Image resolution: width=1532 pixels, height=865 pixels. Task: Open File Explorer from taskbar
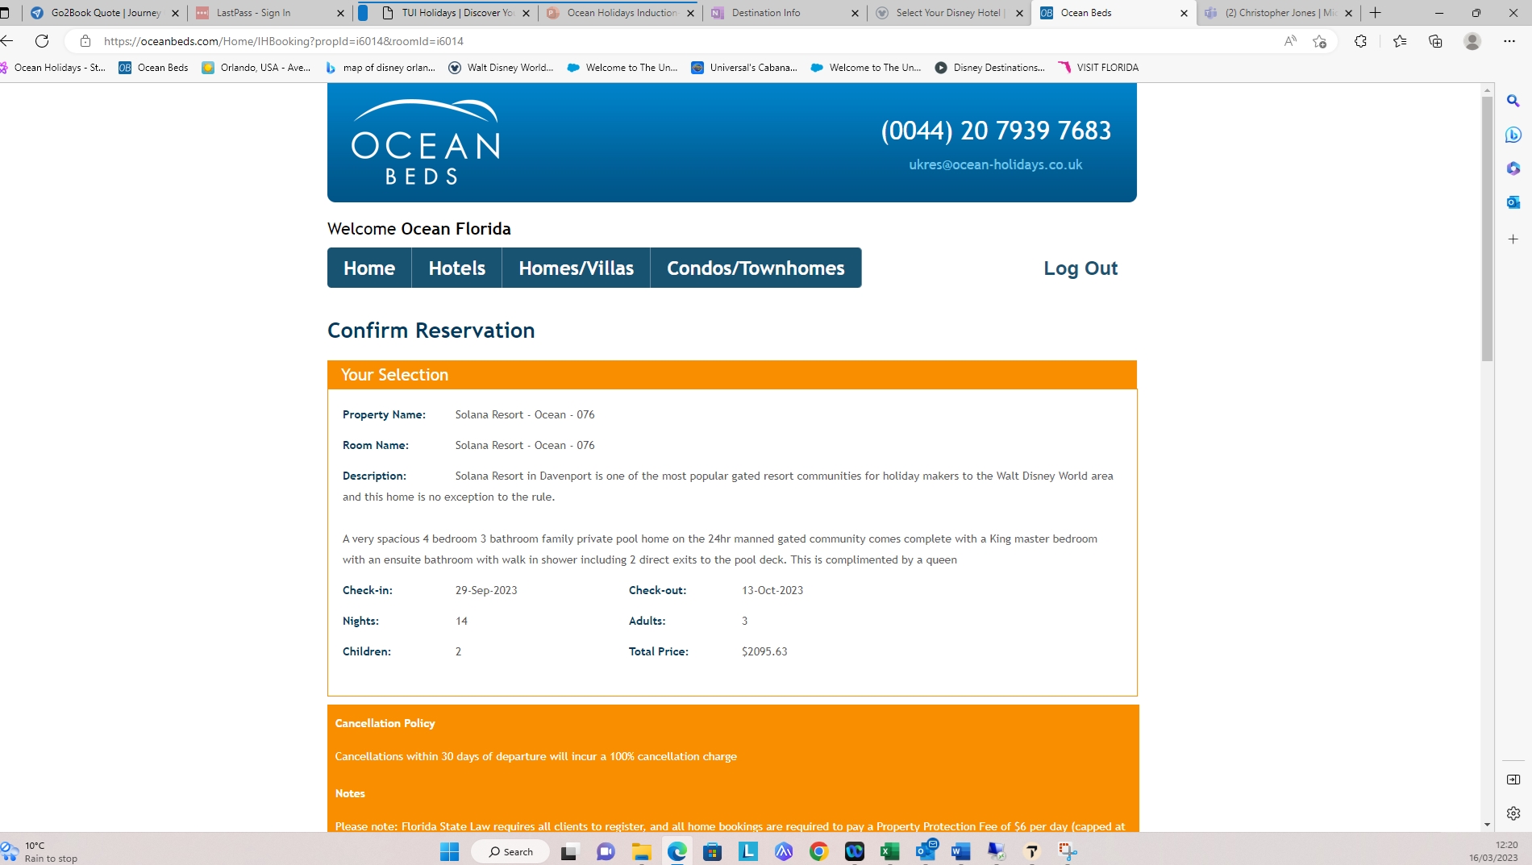(x=641, y=851)
